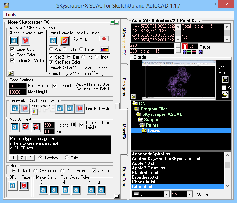The width and height of the screenshot is (237, 203).
Task: Select the MoreFX tab
Action: coord(124,132)
